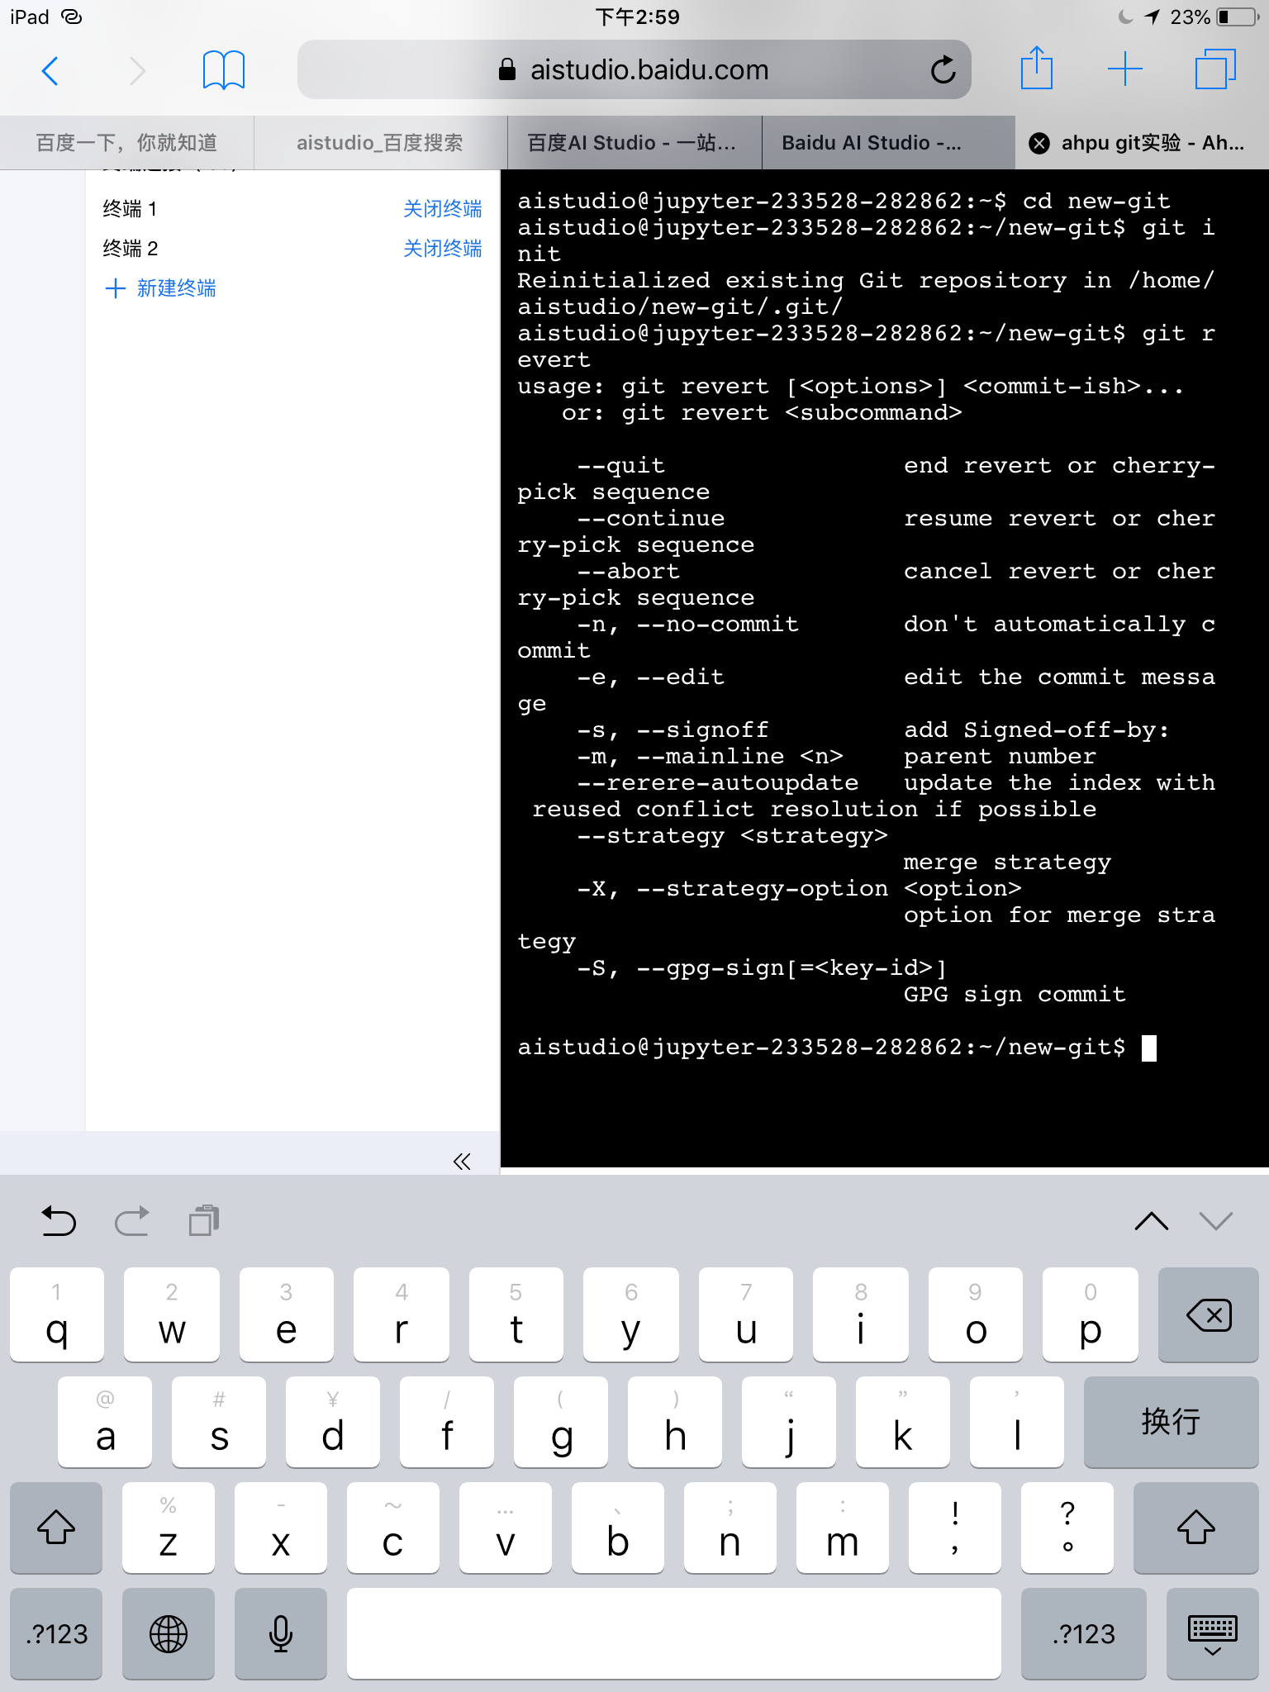This screenshot has width=1269, height=1692.
Task: Tap the down chevron above the keyboard
Action: pos(1215,1221)
